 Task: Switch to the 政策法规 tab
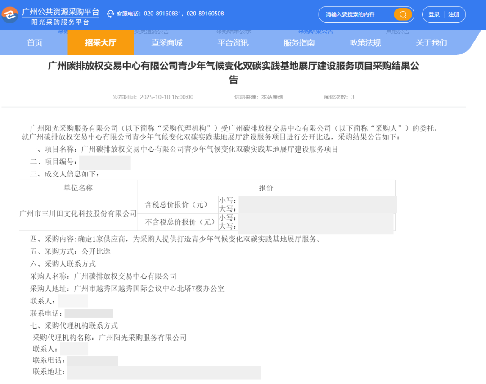(365, 43)
